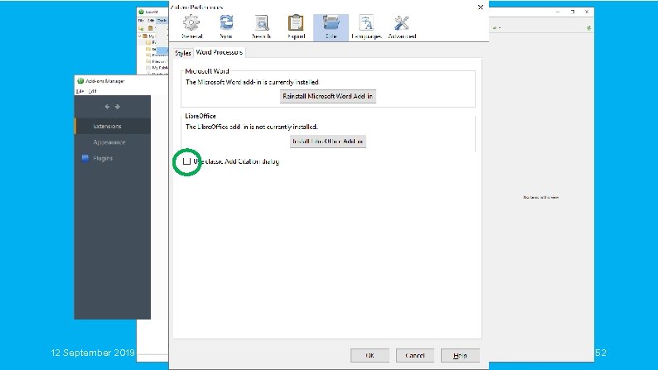Viewport: 658px width, 370px height.
Task: Click the locate arrow icon in Zotero toolbar
Action: point(495,28)
